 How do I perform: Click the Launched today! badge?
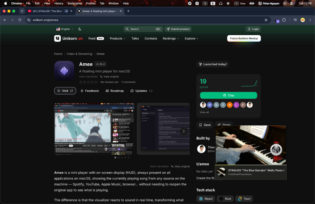(x=213, y=64)
